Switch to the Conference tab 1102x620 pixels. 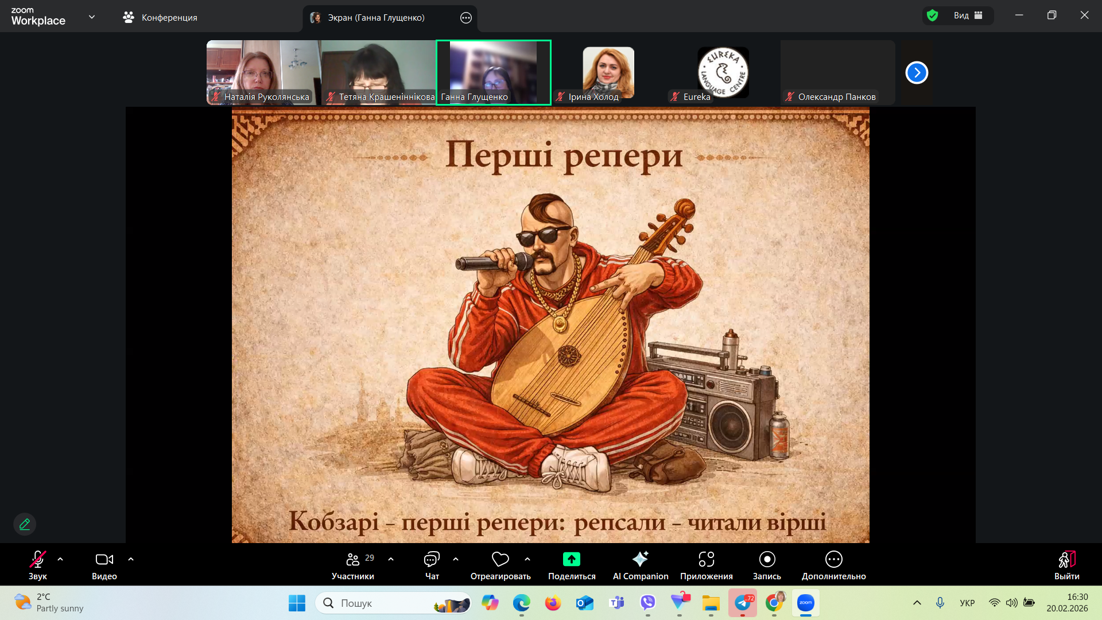[160, 18]
